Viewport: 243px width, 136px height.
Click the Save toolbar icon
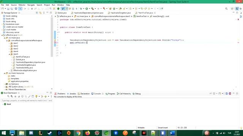click(8, 9)
